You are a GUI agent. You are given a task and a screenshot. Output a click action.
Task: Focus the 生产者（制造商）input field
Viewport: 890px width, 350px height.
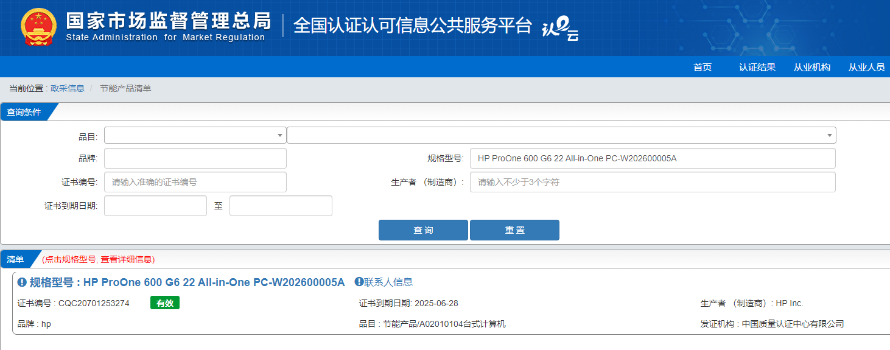tap(653, 182)
